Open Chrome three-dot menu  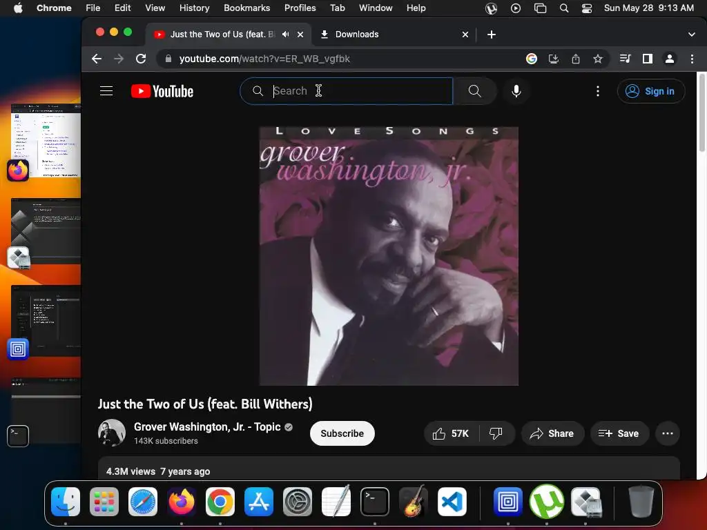pyautogui.click(x=692, y=59)
